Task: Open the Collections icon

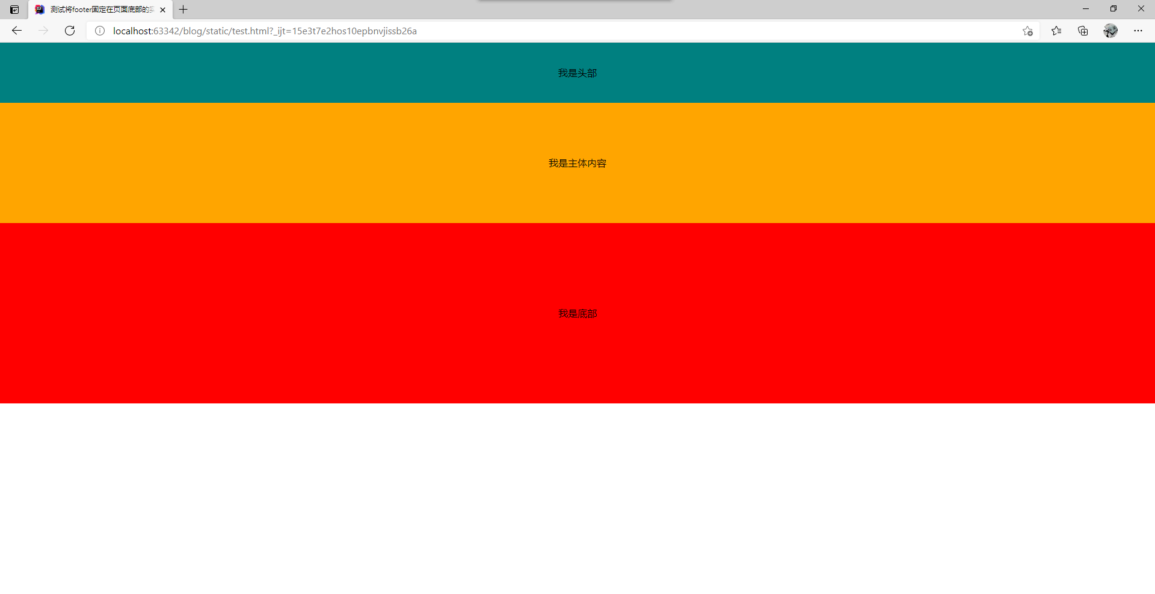Action: (1083, 31)
